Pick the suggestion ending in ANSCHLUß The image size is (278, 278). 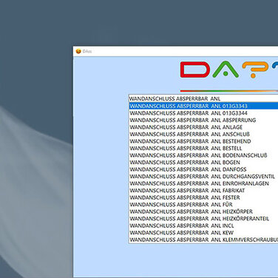point(203,134)
